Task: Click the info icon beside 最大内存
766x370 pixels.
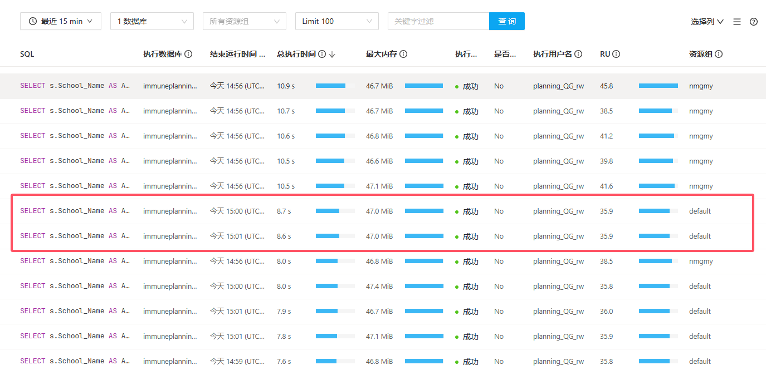Action: (x=403, y=55)
